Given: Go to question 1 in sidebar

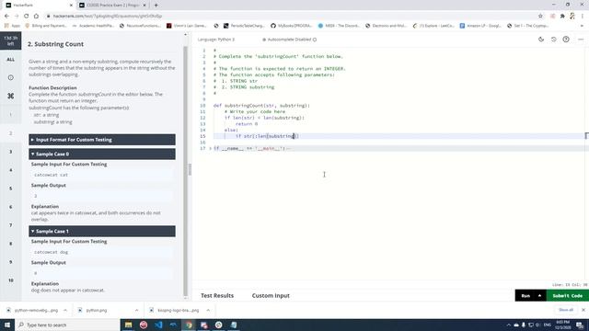Looking at the screenshot, I should (10, 115).
